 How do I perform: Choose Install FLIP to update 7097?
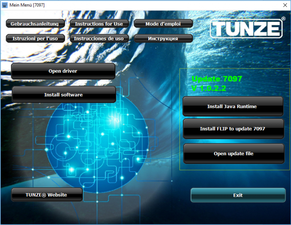tap(233, 129)
